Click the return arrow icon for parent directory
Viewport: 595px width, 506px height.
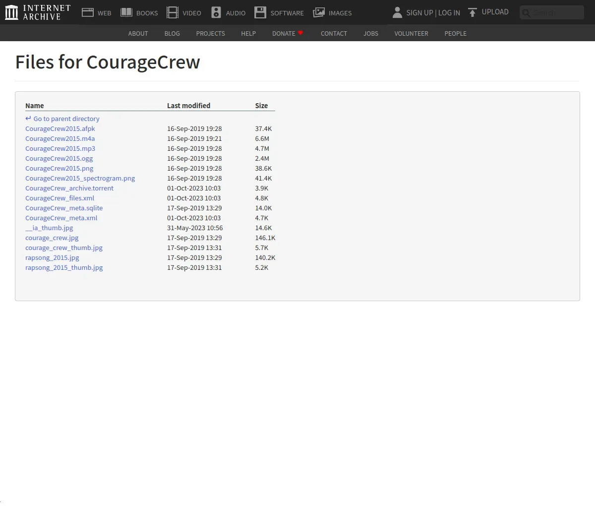(28, 119)
